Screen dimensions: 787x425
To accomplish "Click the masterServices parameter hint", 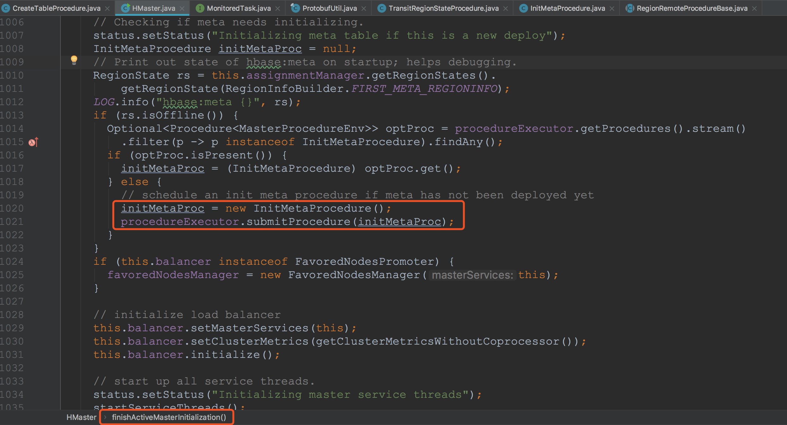I will (472, 275).
